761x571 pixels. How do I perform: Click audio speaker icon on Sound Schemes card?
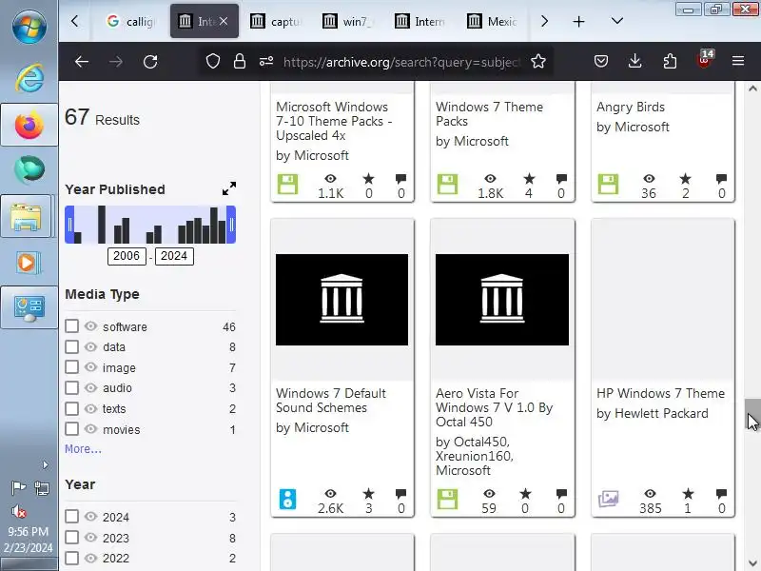coord(288,499)
